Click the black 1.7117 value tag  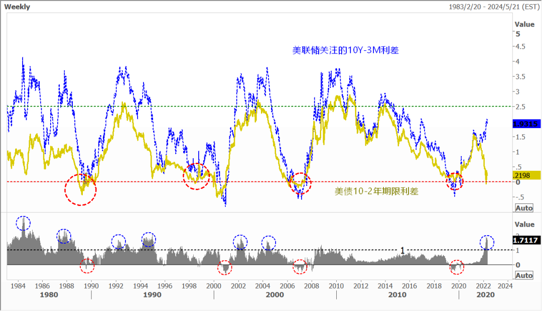pyautogui.click(x=525, y=240)
